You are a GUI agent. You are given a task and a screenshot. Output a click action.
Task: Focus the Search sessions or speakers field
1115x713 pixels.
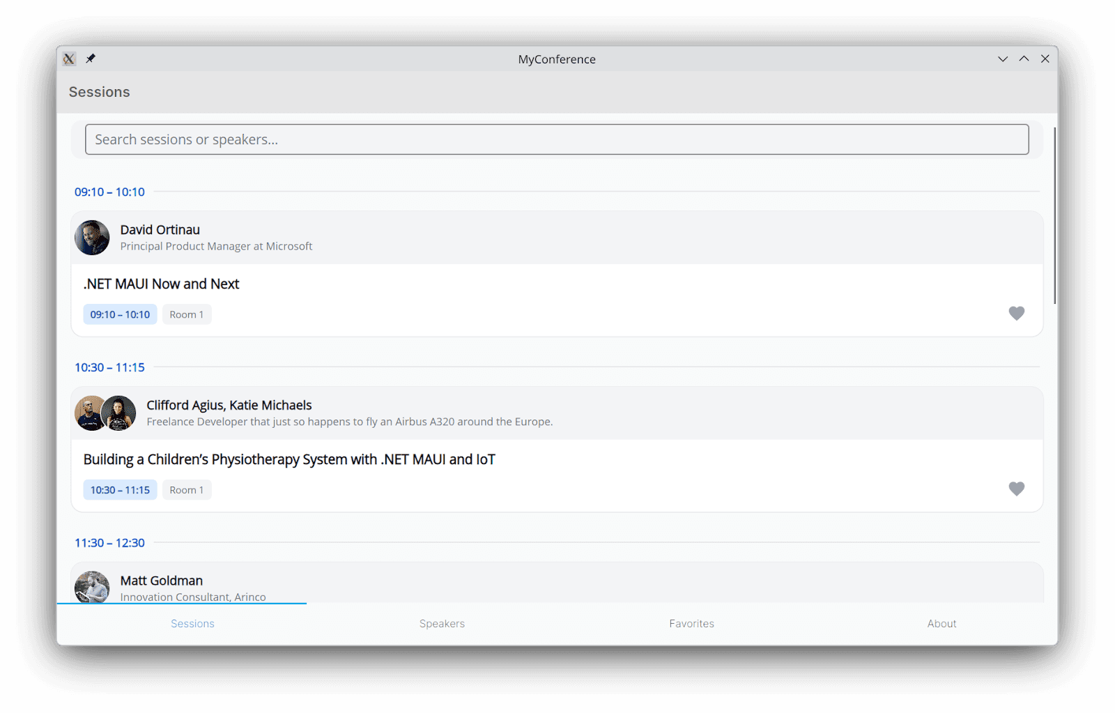(557, 139)
